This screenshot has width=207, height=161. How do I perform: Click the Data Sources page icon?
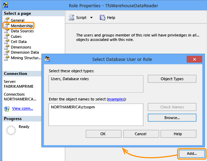tap(7, 31)
